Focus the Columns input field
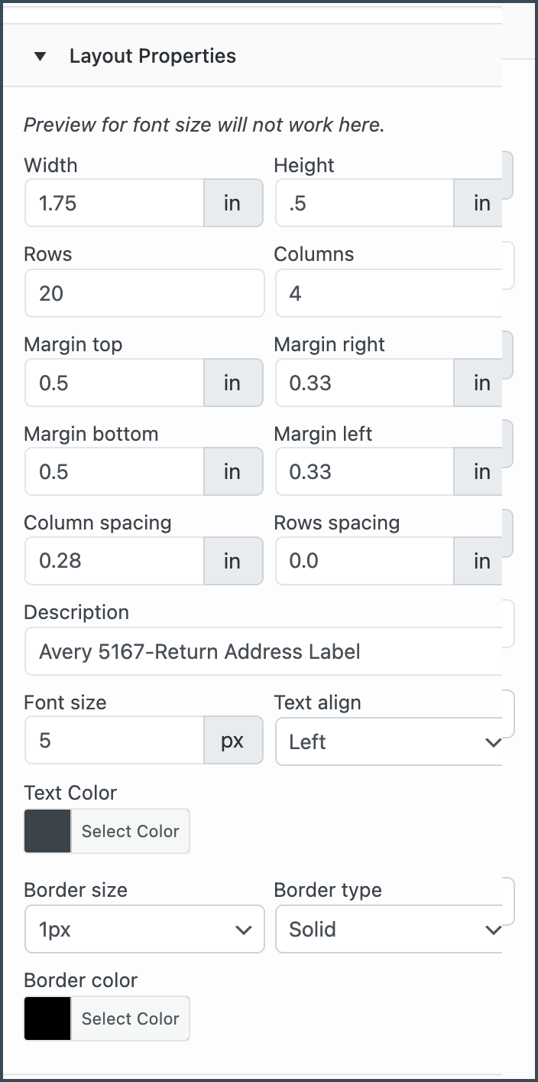This screenshot has width=538, height=1082. (388, 293)
